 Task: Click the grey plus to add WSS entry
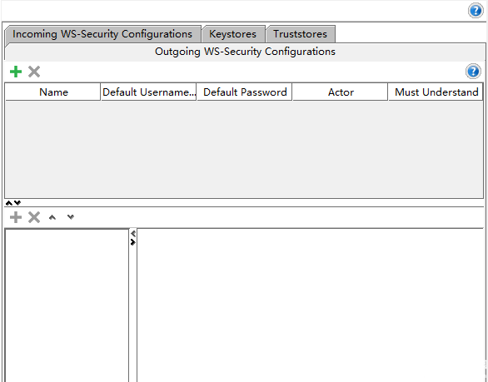point(16,217)
